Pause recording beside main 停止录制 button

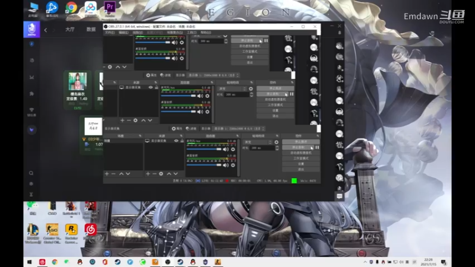click(317, 147)
